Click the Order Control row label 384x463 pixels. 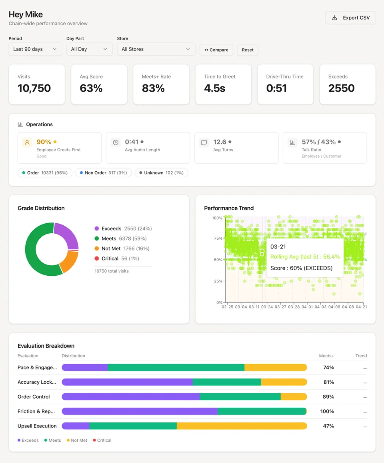(34, 397)
